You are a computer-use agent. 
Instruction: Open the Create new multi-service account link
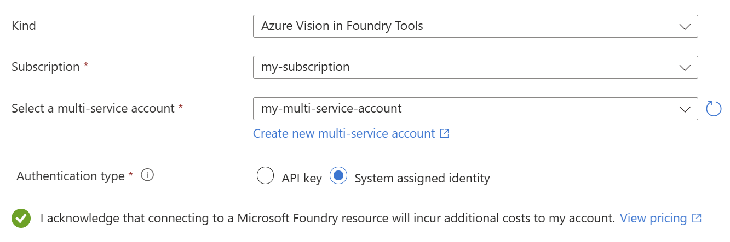point(344,133)
